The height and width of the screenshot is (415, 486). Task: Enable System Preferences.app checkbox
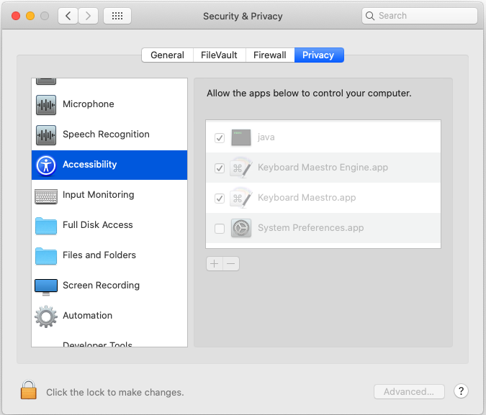[220, 228]
